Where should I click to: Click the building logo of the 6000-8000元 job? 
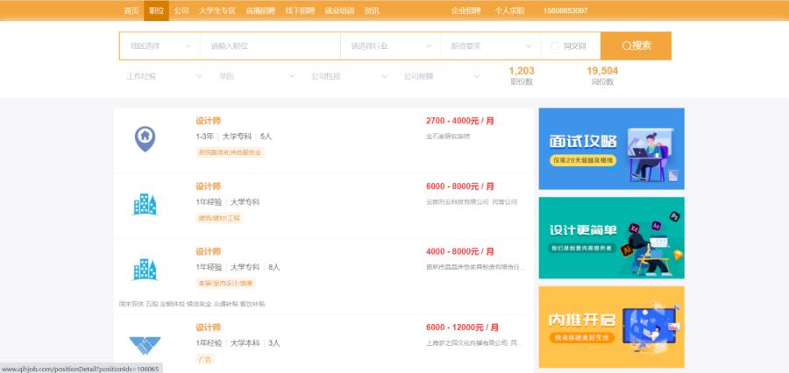coord(145,204)
